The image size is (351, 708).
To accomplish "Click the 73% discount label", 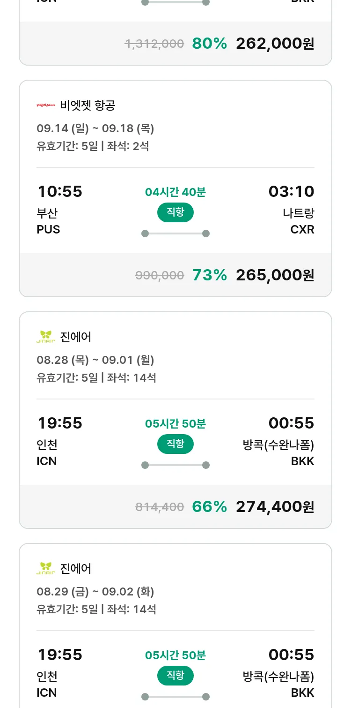I will point(210,275).
